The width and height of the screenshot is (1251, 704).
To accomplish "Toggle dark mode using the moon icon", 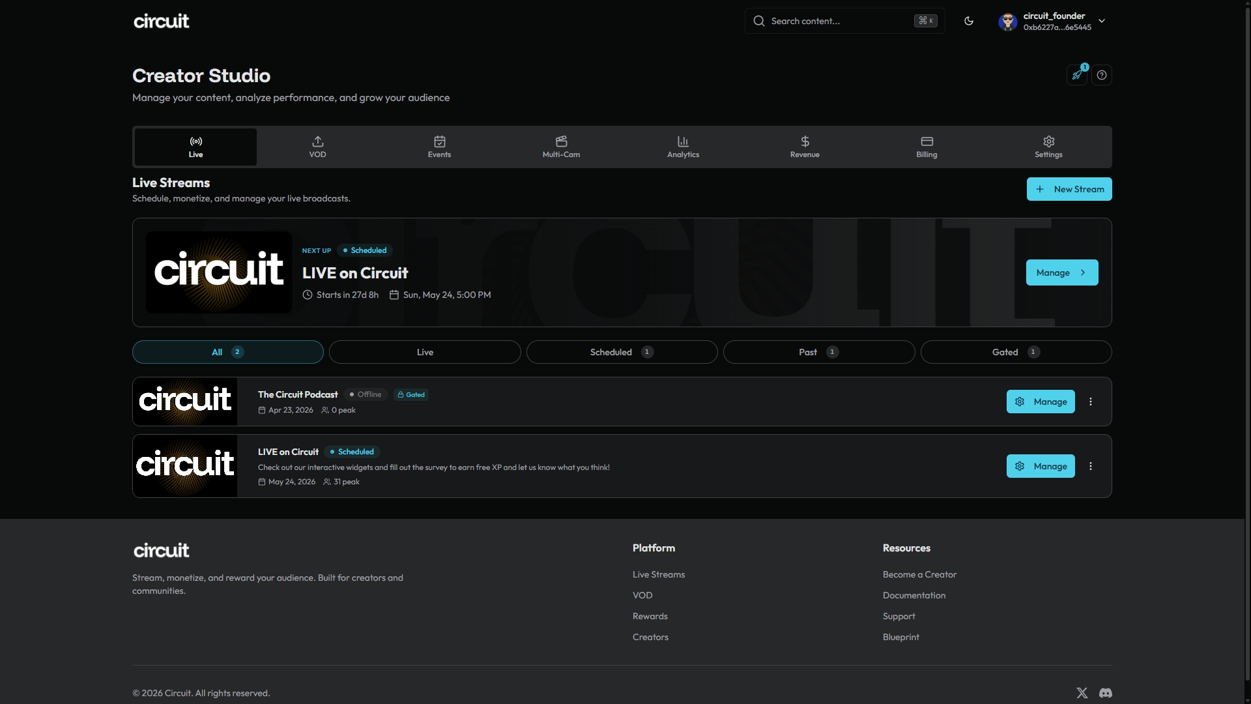I will (968, 21).
